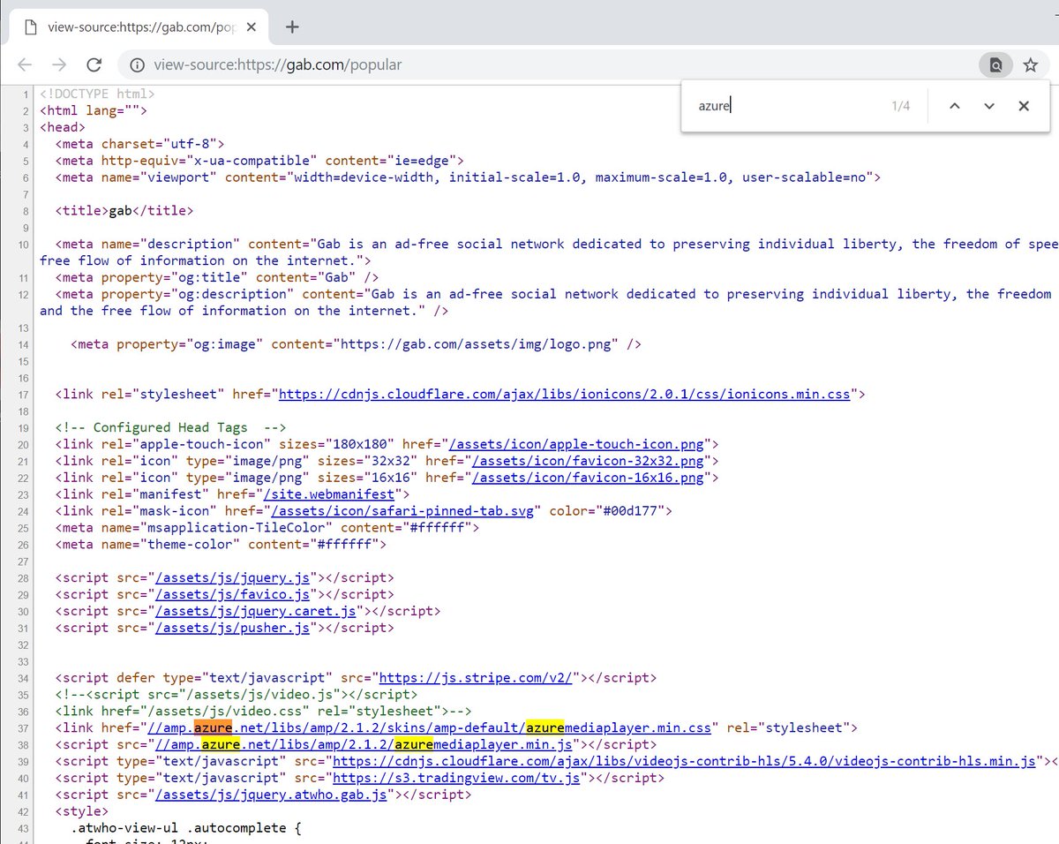The width and height of the screenshot is (1059, 844).
Task: Open the site information icon in address bar
Action: coord(136,64)
